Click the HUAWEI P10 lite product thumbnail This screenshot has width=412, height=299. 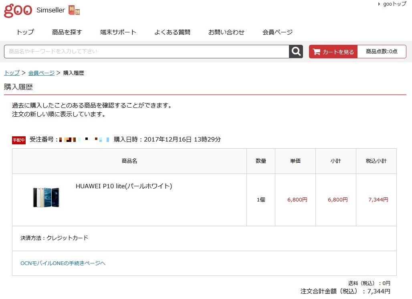46,197
